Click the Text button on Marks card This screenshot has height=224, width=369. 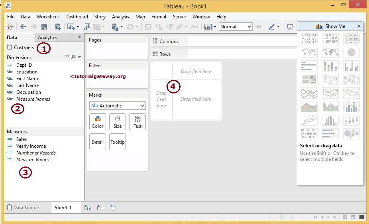137,122
